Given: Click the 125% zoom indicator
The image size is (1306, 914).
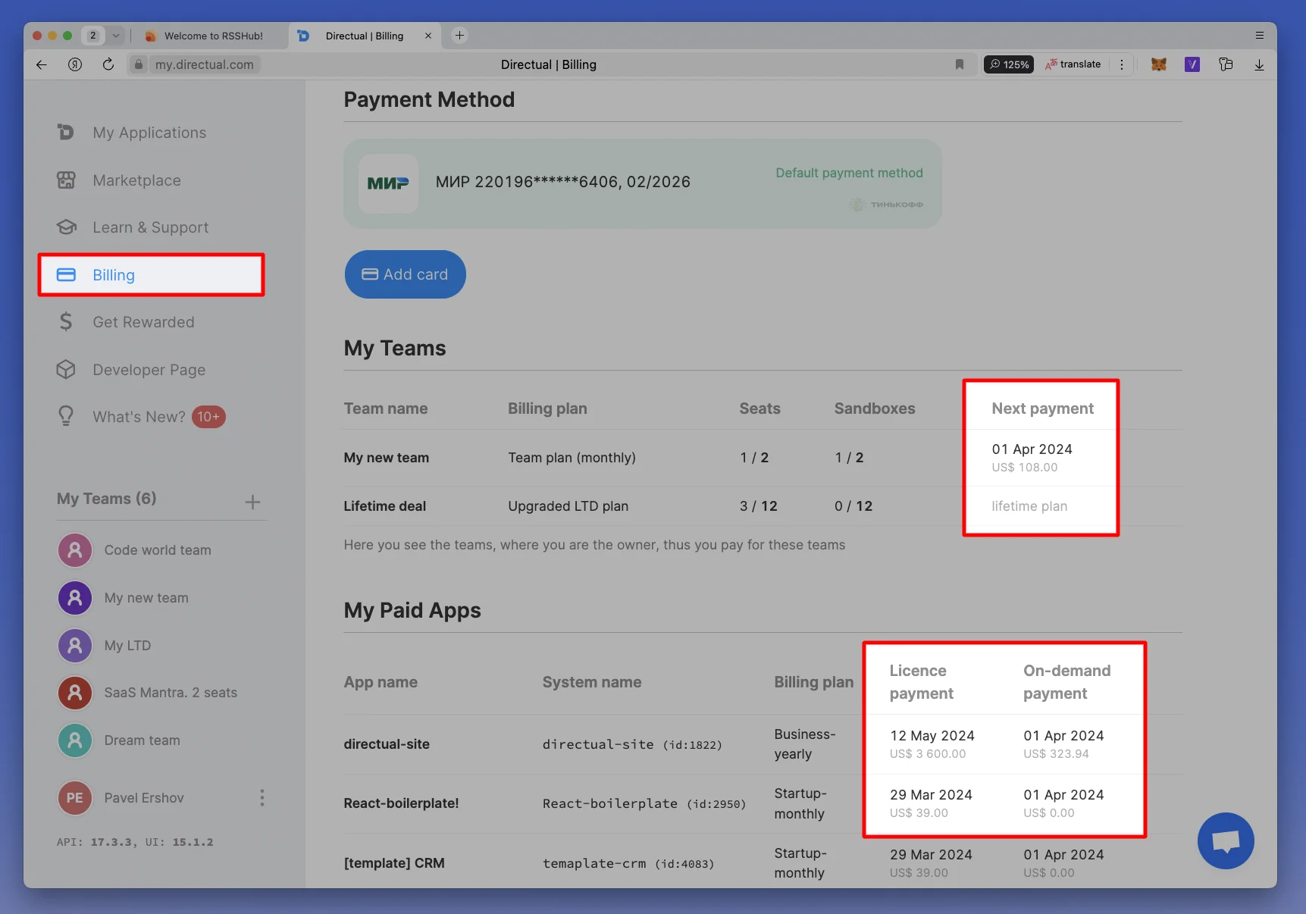Looking at the screenshot, I should [x=1009, y=64].
